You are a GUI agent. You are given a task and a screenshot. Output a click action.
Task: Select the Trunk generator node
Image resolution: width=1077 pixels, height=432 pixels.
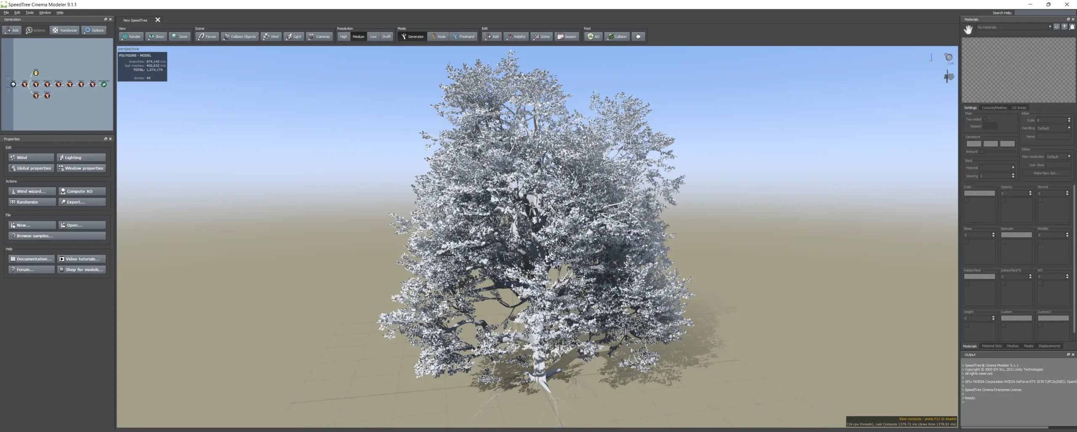coord(25,85)
